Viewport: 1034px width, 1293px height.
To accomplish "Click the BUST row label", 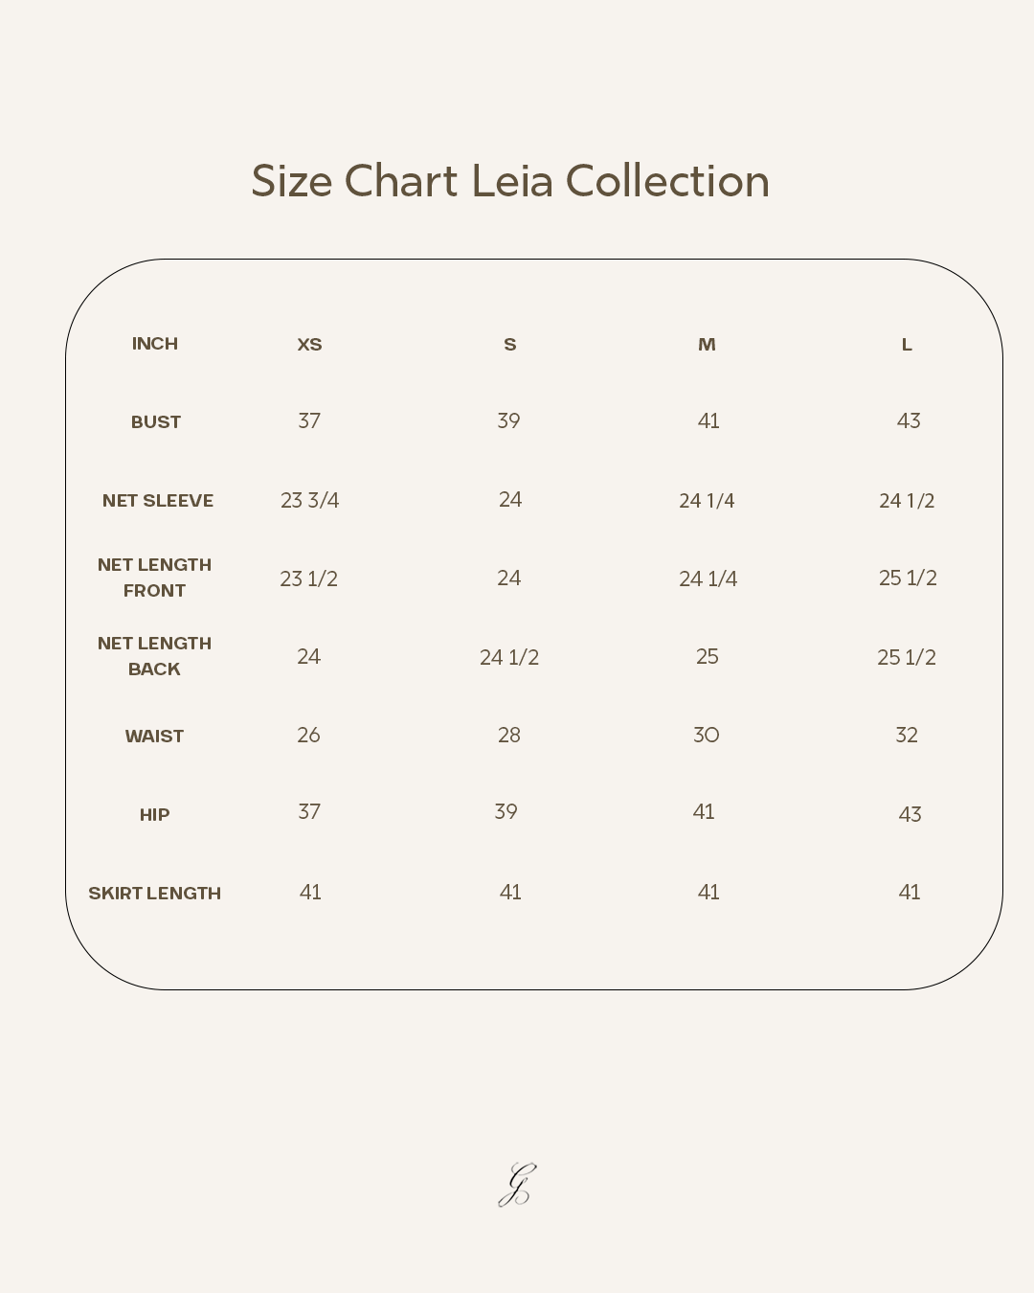I will coord(156,422).
